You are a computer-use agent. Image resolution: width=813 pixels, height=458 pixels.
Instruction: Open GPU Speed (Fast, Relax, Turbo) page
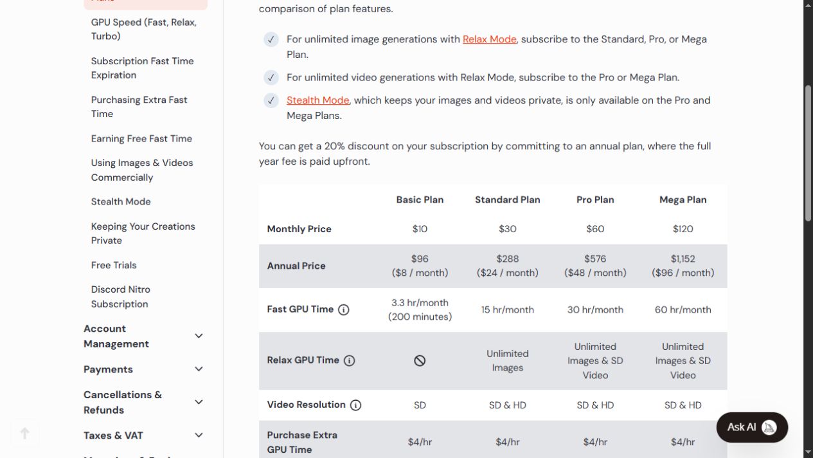point(144,29)
